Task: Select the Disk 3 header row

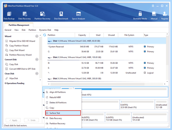Action: pos(107,79)
